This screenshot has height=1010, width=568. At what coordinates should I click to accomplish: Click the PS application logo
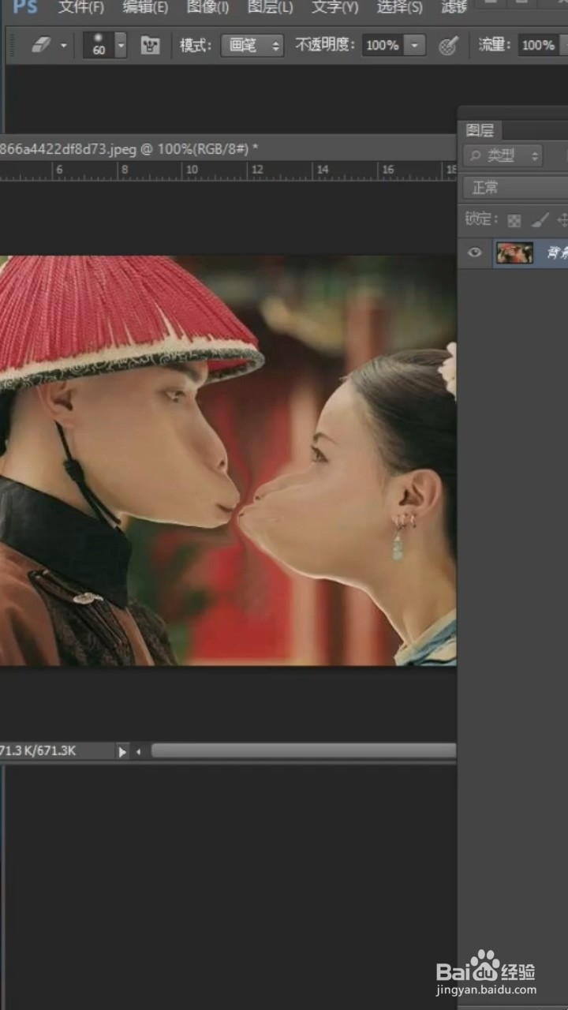(x=25, y=7)
